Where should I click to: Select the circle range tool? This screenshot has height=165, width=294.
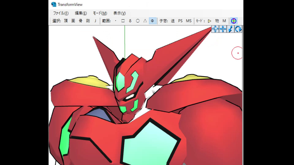click(x=138, y=21)
